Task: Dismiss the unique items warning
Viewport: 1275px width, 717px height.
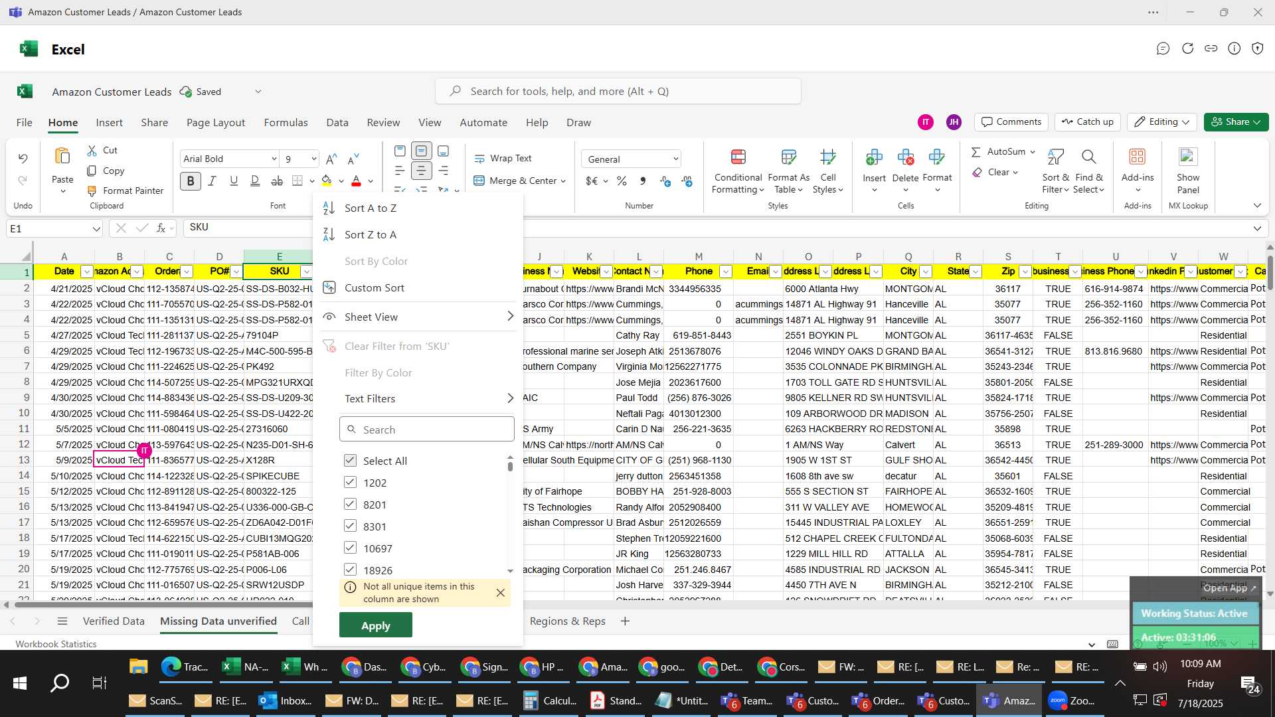Action: coord(501,593)
